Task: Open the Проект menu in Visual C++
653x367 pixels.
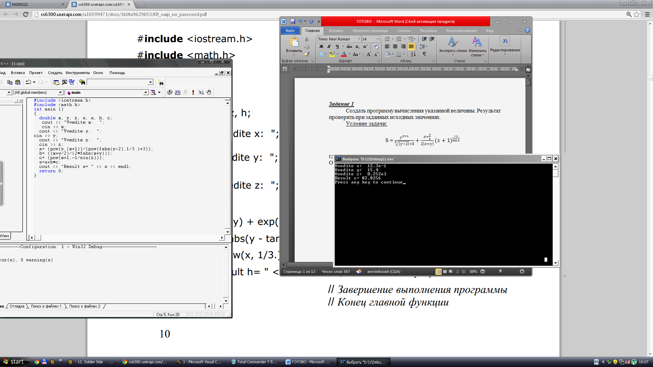Action: [36, 73]
